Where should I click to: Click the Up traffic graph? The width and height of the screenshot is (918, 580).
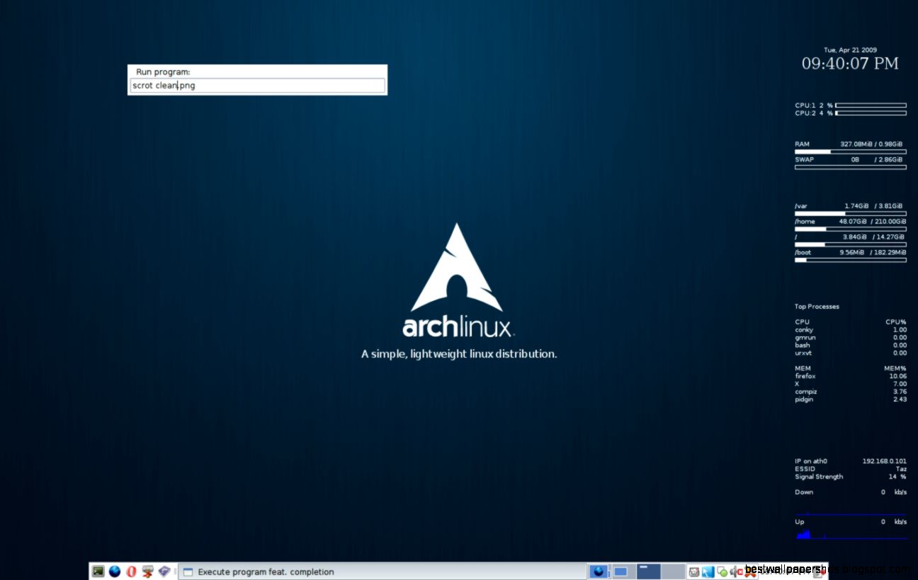click(850, 534)
